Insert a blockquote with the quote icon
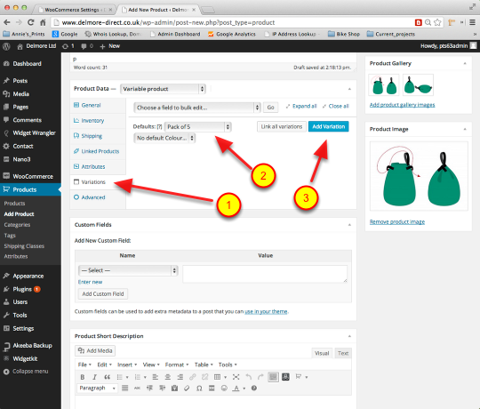 point(107,377)
